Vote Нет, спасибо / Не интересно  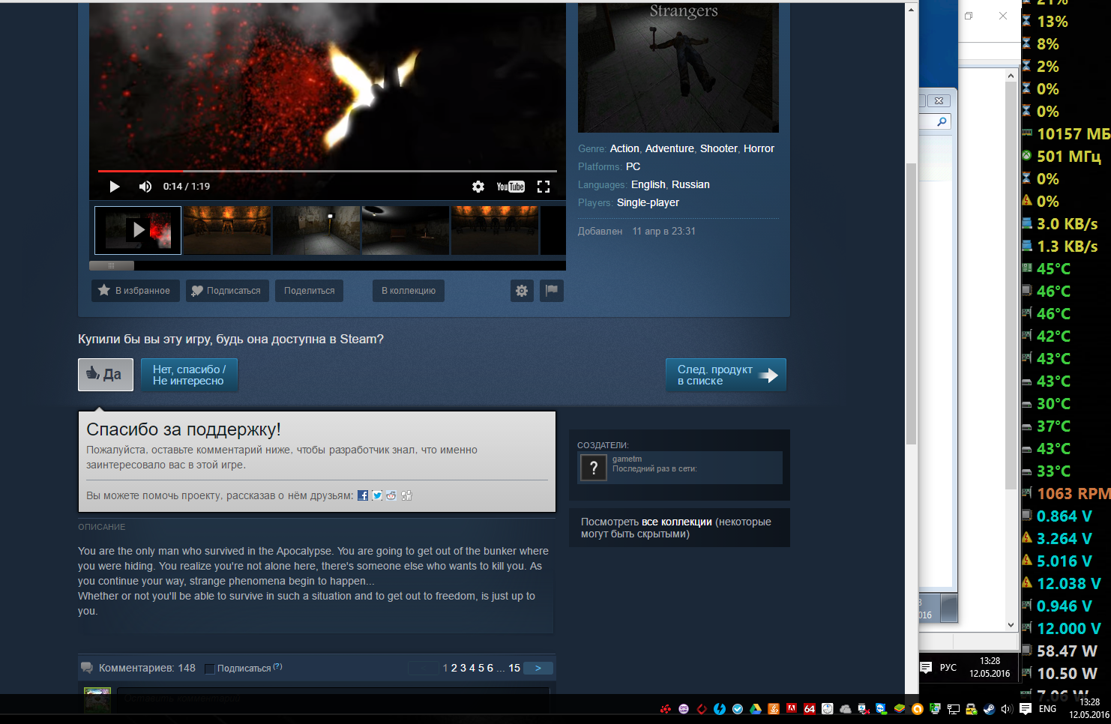[x=189, y=375]
